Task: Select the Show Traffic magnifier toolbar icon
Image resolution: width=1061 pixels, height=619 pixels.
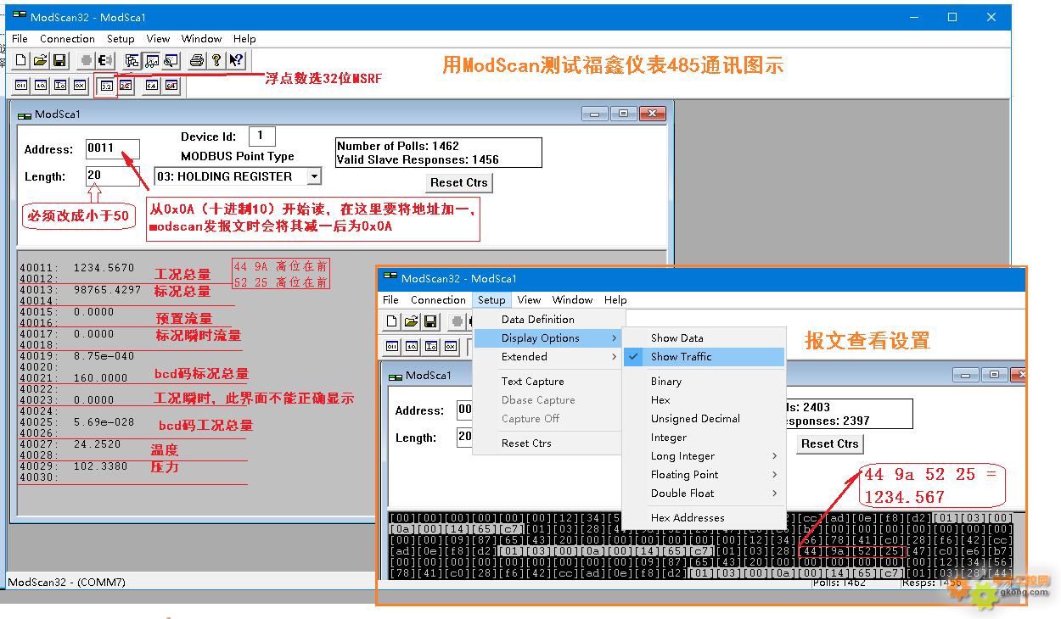Action: pyautogui.click(x=171, y=60)
